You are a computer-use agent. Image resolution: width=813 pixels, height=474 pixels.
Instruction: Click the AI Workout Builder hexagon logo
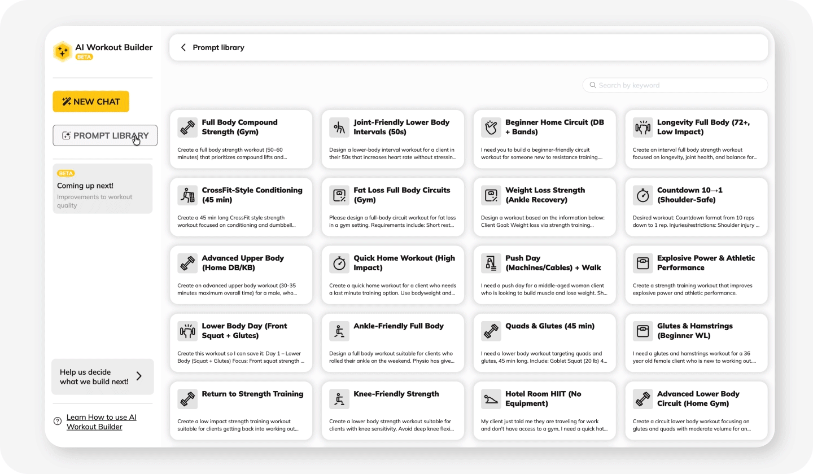point(62,51)
